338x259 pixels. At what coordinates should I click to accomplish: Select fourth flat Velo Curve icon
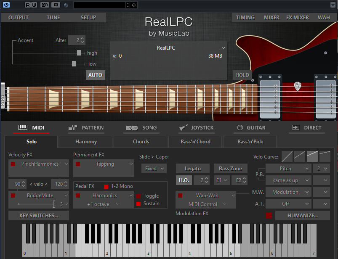pyautogui.click(x=325, y=156)
